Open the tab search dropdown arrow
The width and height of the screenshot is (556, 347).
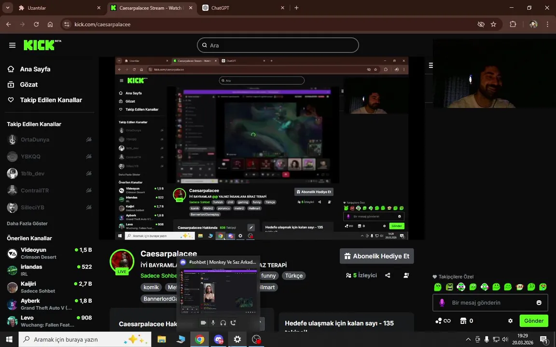point(7,8)
